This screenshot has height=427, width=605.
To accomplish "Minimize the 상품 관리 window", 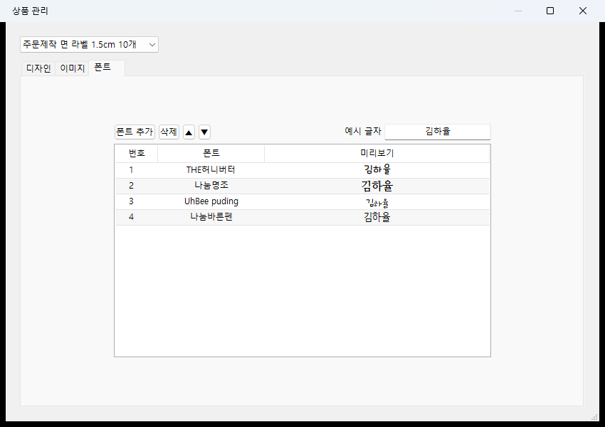I will pos(518,11).
